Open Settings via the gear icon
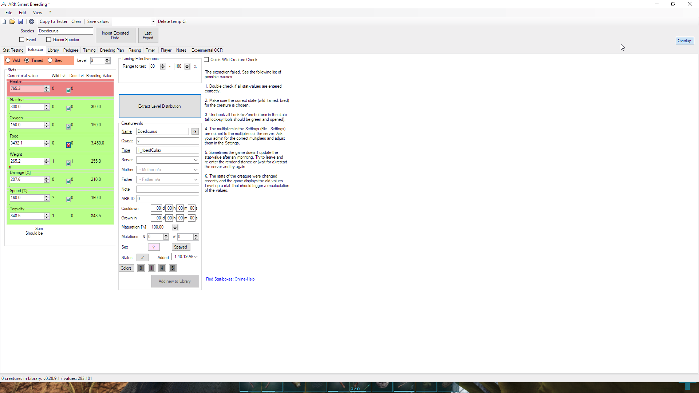This screenshot has width=699, height=393. click(31, 21)
